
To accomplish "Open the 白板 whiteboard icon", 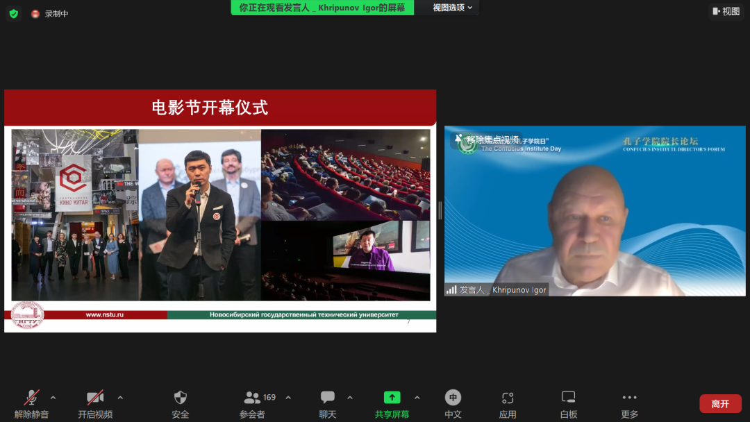I will 568,397.
